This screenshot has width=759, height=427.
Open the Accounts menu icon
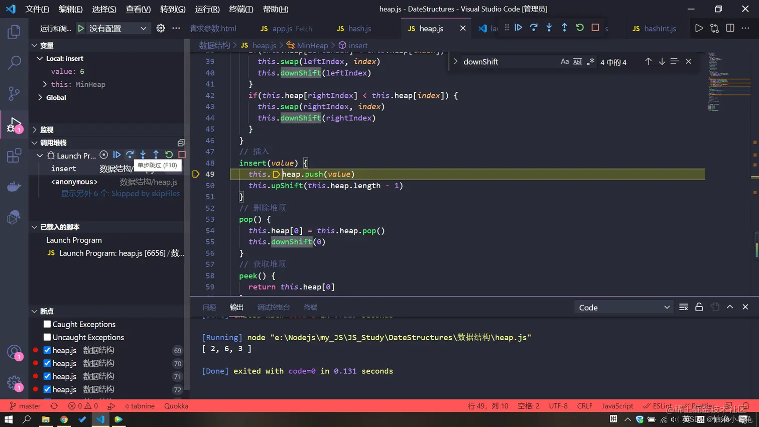14,352
